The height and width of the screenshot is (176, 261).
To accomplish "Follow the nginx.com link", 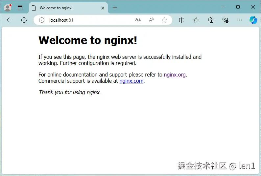I will click(131, 81).
